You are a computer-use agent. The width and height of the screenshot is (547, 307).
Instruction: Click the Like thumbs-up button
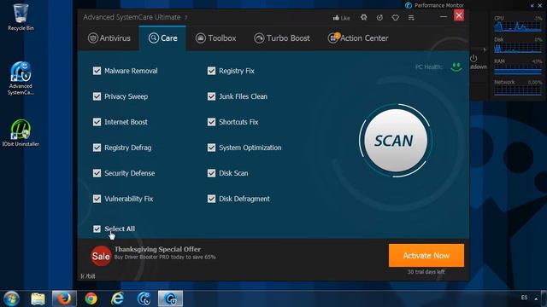pos(341,18)
